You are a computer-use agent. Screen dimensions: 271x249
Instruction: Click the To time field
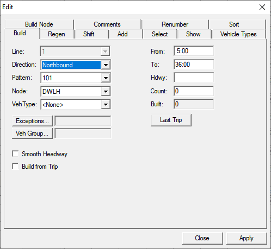pyautogui.click(x=194, y=65)
